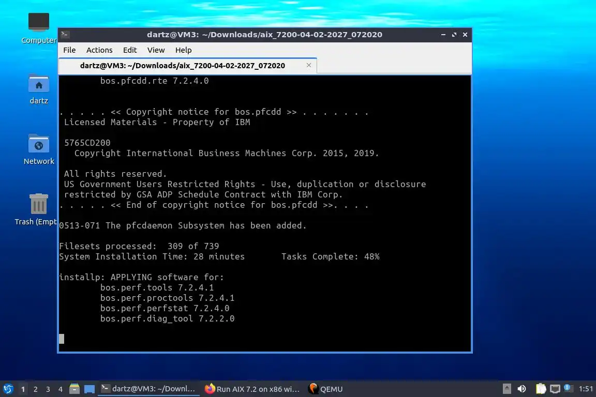
Task: Switch to the QEMU taskbar window
Action: pos(326,389)
